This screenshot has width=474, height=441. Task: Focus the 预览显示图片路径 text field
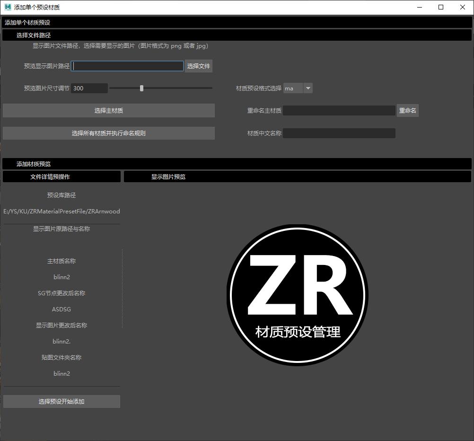pyautogui.click(x=127, y=66)
